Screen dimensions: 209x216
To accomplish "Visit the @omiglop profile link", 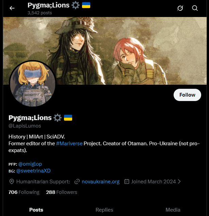I will pos(30,164).
